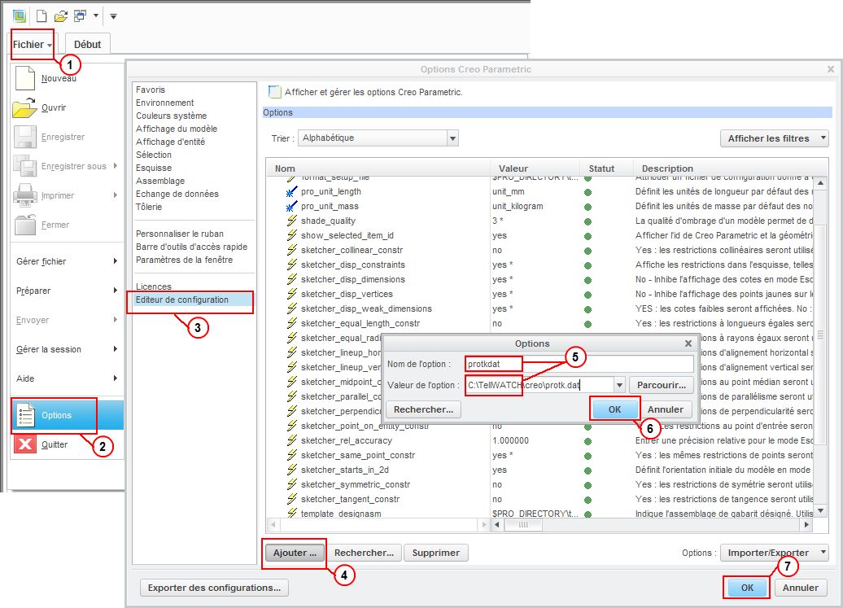Viewport: 843px width, 608px height.
Task: Sort by the Nom column header
Action: [x=285, y=168]
